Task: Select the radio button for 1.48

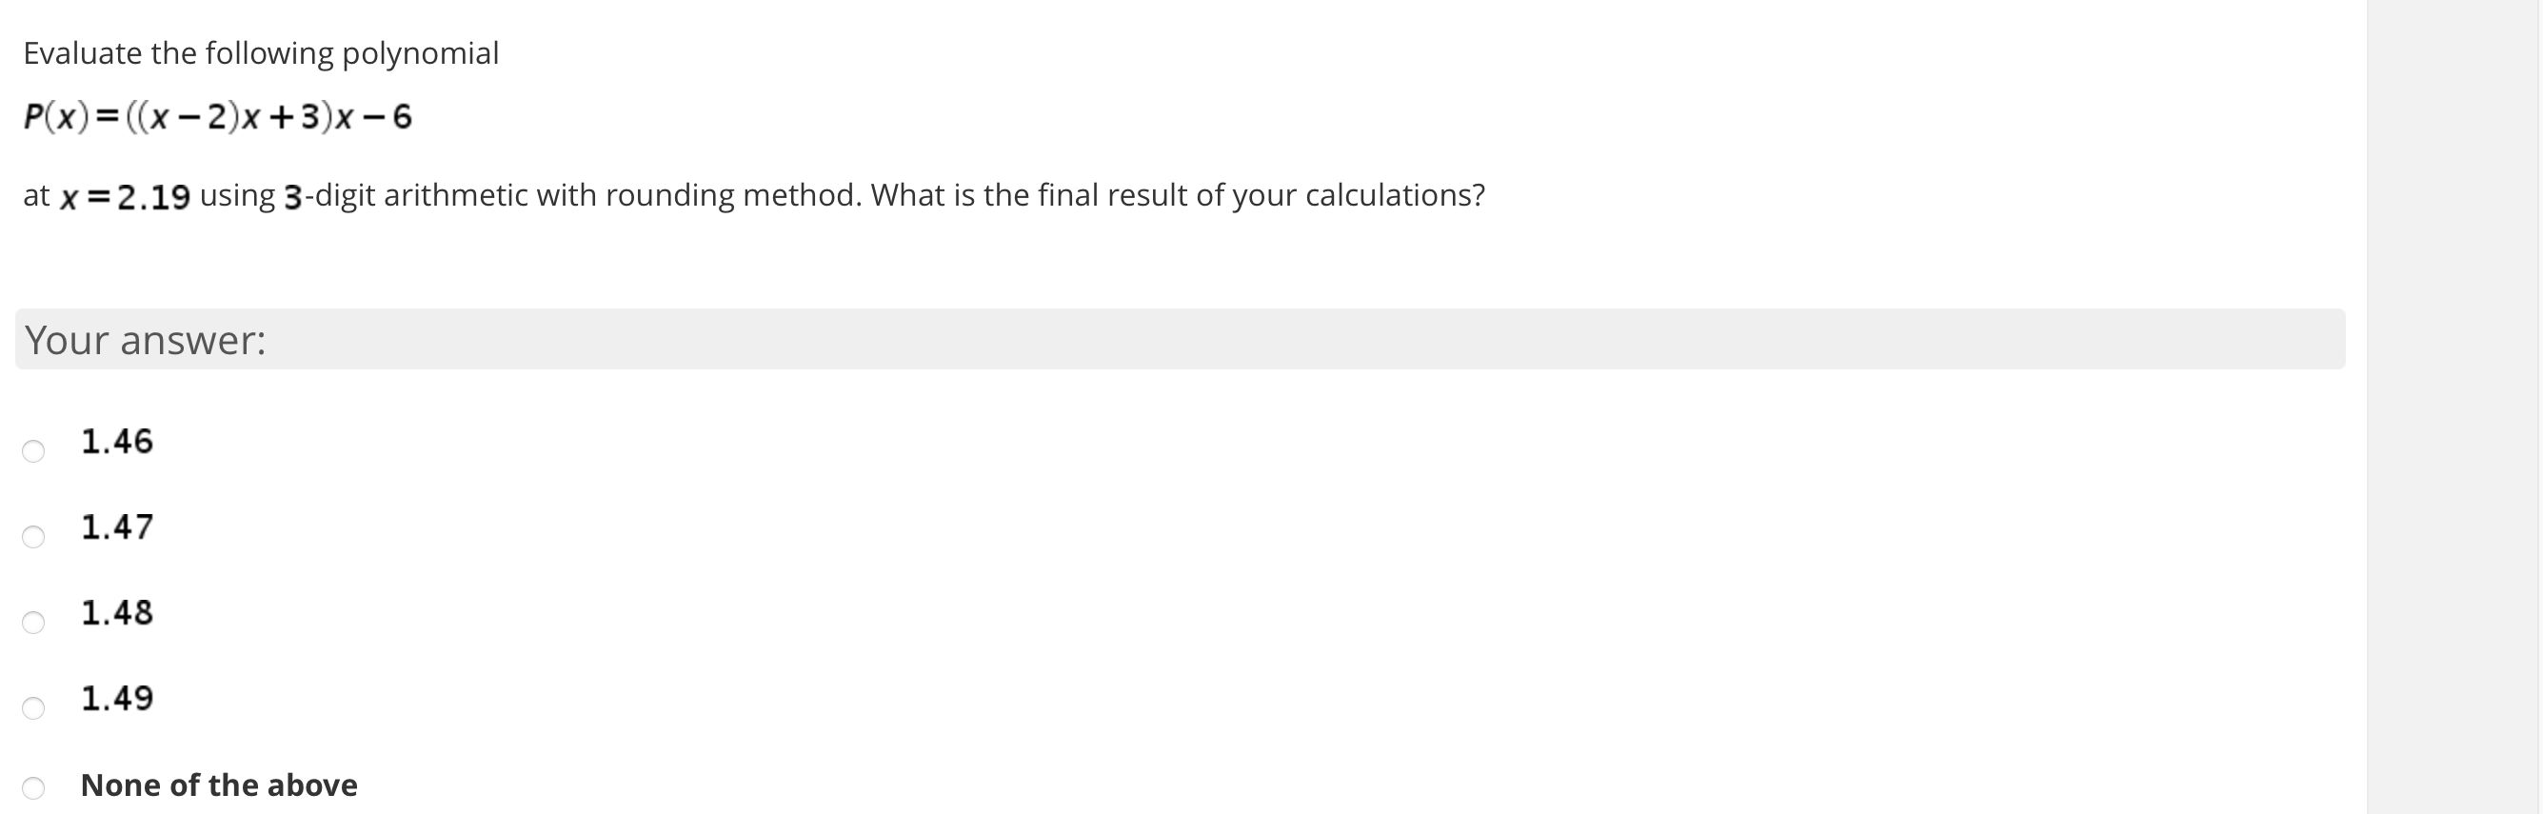Action: point(33,624)
